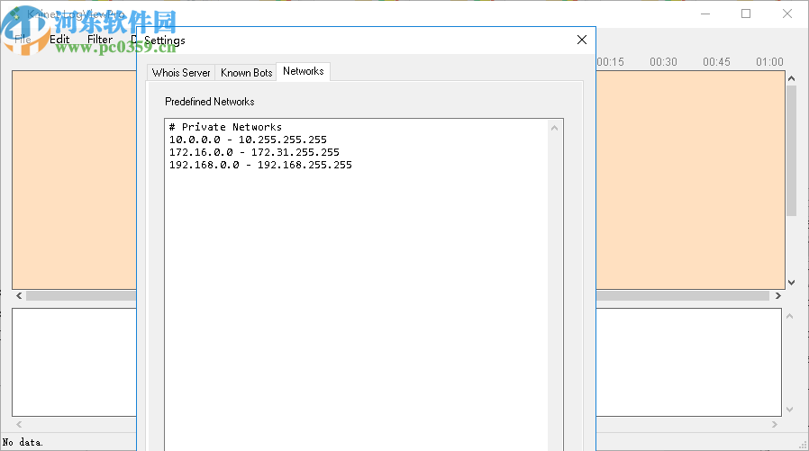
Task: Click the main timeline panel scroll down arrow
Action: (x=792, y=283)
